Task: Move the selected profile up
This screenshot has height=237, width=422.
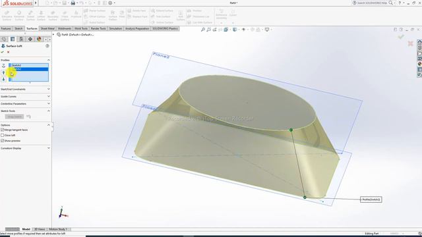Action: point(3,72)
